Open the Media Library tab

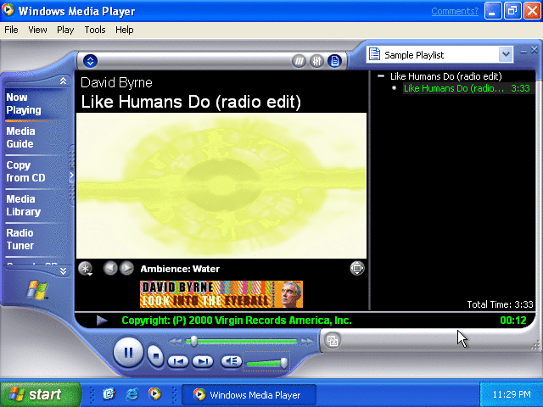click(23, 205)
